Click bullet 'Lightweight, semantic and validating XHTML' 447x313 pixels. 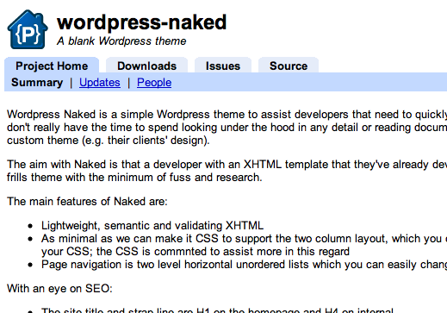coord(152,226)
